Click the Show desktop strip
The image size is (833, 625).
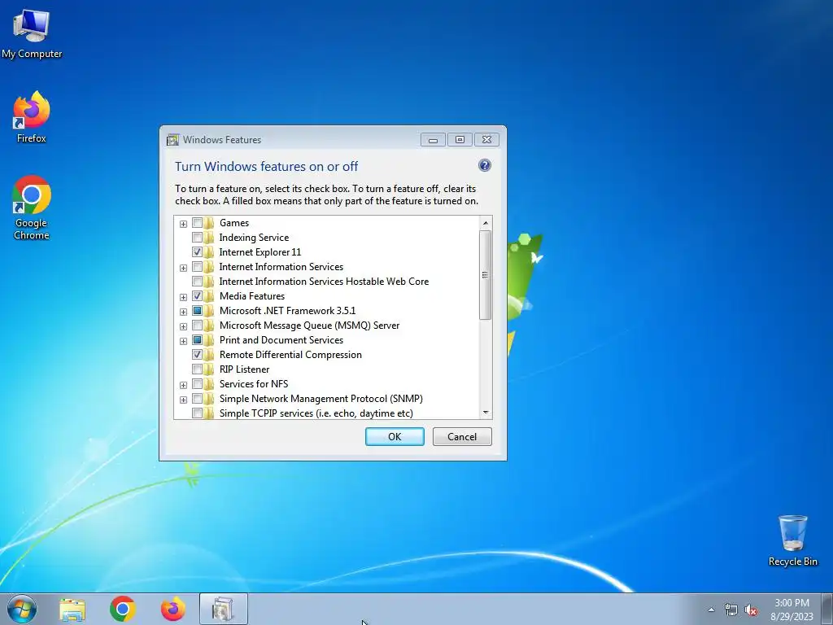click(x=827, y=609)
